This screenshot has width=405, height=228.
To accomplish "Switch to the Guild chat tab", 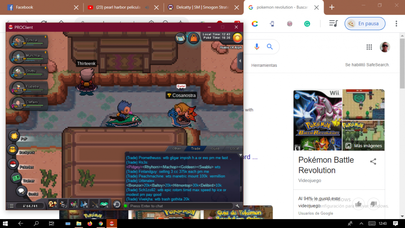I will (215, 149).
